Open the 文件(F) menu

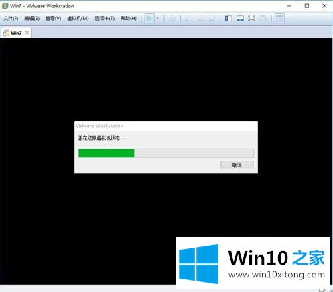11,19
